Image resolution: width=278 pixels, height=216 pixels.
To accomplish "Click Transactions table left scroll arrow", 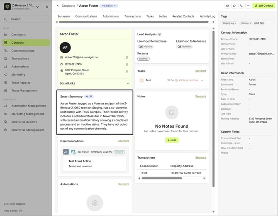I will coord(139,178).
